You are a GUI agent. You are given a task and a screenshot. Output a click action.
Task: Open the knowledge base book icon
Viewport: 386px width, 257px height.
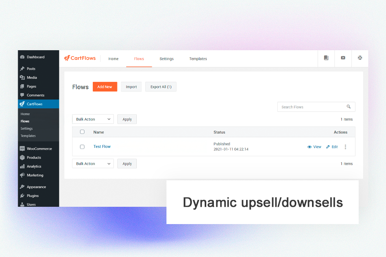point(326,58)
